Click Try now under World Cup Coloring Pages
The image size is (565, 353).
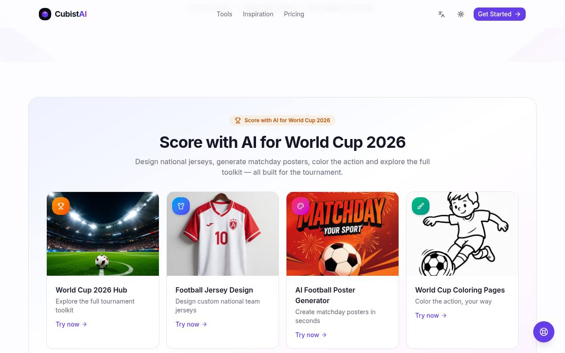coord(431,315)
